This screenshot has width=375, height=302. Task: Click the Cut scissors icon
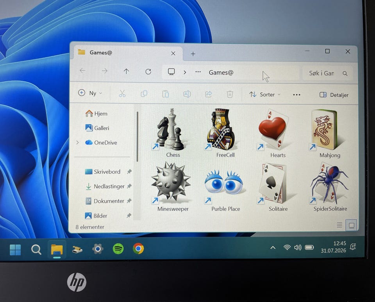(122, 93)
